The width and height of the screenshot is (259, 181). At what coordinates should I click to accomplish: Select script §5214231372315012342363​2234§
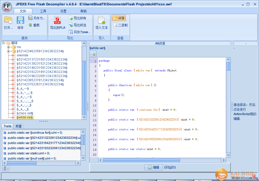pyautogui.click(x=42, y=59)
